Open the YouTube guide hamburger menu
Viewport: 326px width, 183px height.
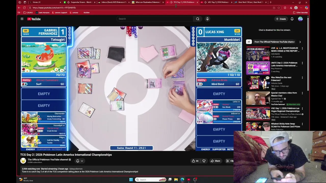coord(22,19)
